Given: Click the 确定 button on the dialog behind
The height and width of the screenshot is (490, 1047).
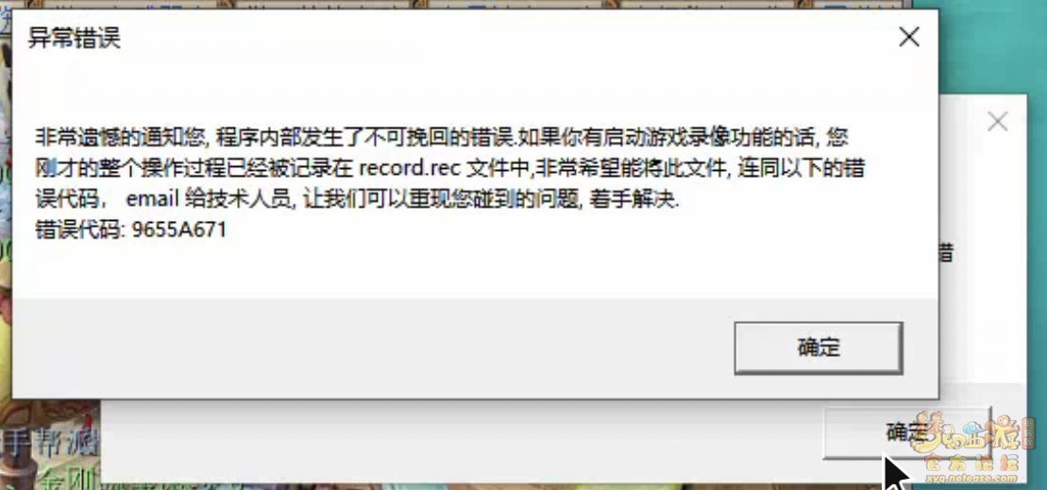Looking at the screenshot, I should point(906,431).
